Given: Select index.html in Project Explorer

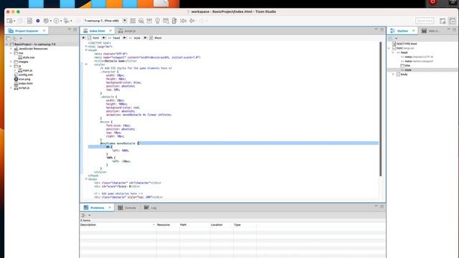Looking at the screenshot, I should (x=24, y=84).
